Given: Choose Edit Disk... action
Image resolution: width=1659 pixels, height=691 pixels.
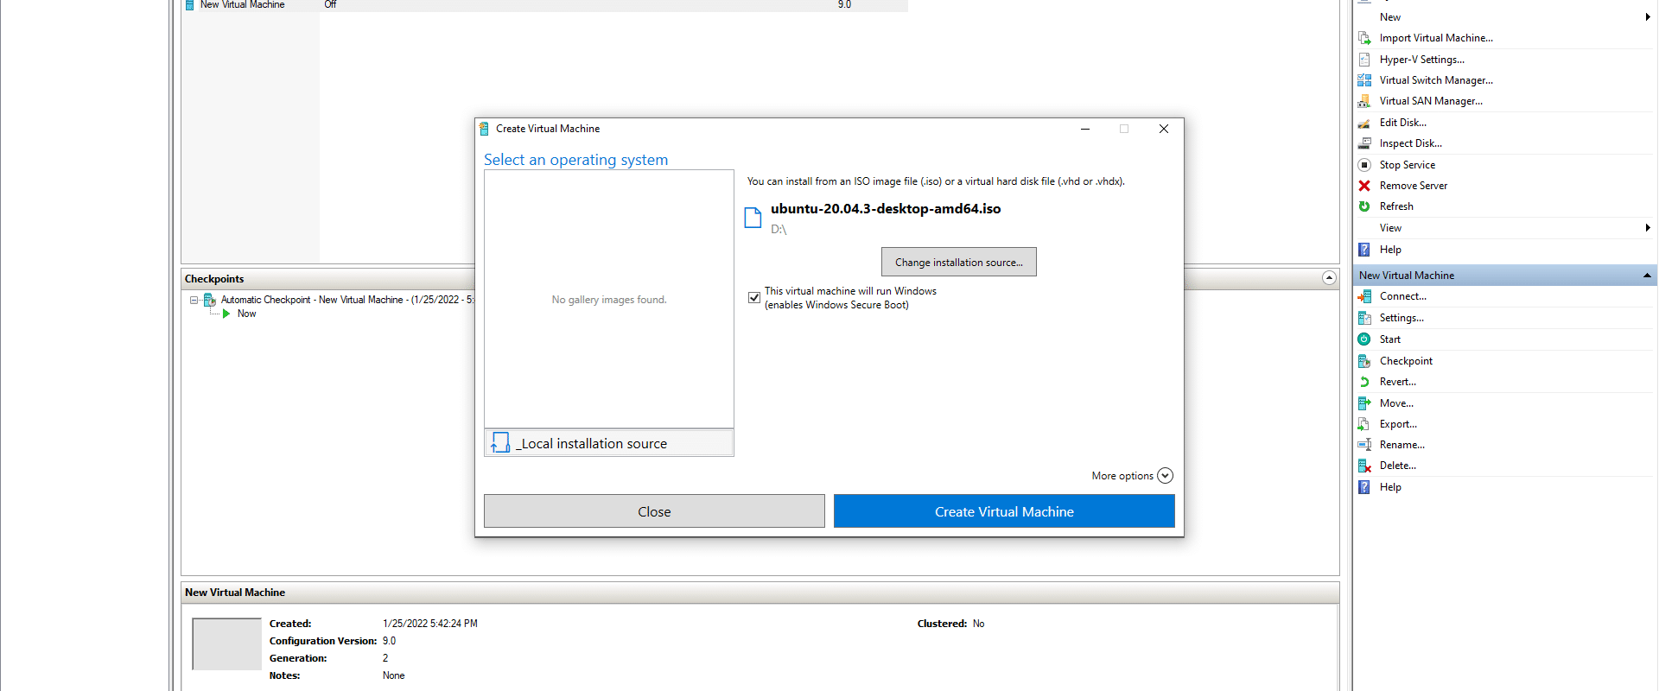Looking at the screenshot, I should tap(1403, 123).
